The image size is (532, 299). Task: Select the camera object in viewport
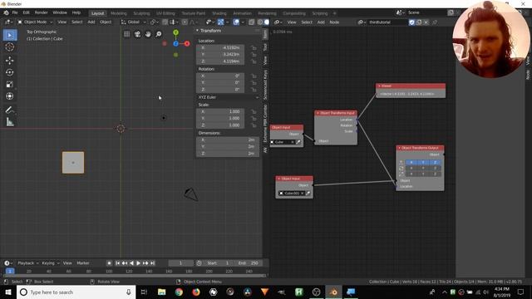[191, 194]
